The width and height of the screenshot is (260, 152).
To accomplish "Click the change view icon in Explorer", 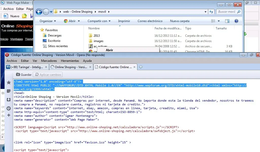I will tap(213, 21).
